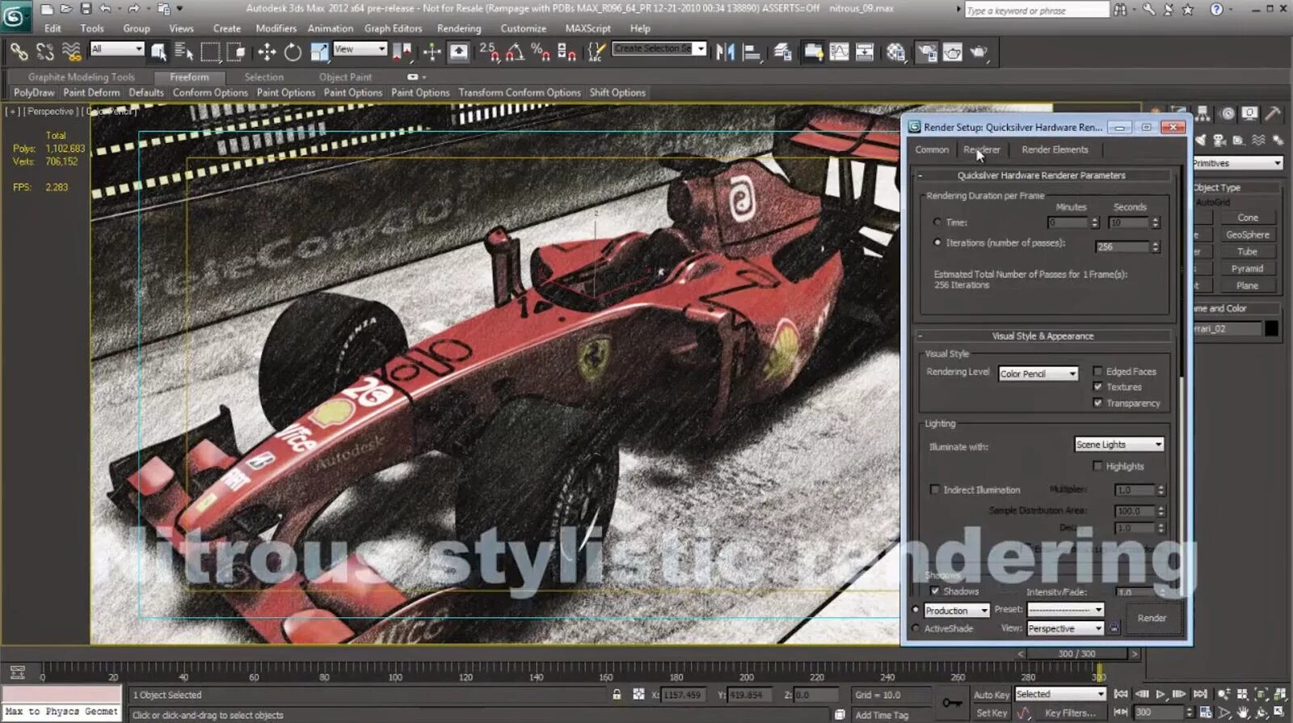Open the Graph Editors menu
The height and width of the screenshot is (723, 1293).
pyautogui.click(x=394, y=28)
